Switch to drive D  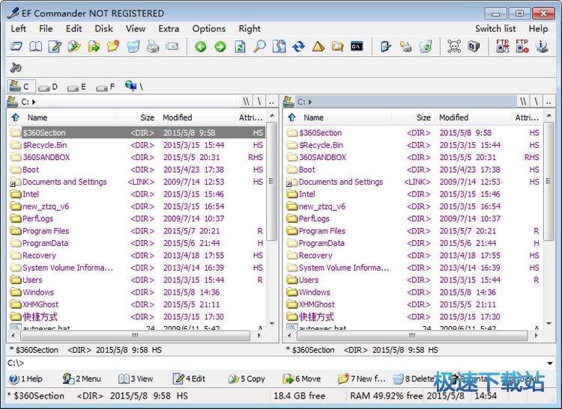pyautogui.click(x=48, y=87)
